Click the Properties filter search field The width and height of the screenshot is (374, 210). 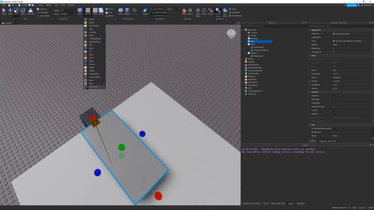click(340, 26)
